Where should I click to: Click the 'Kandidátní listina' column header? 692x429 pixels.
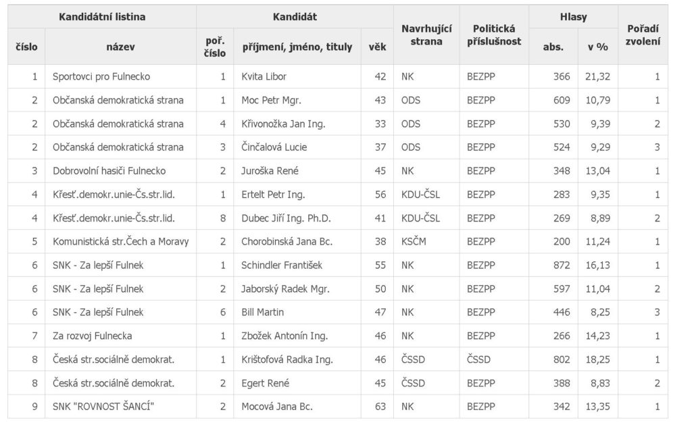(x=102, y=17)
